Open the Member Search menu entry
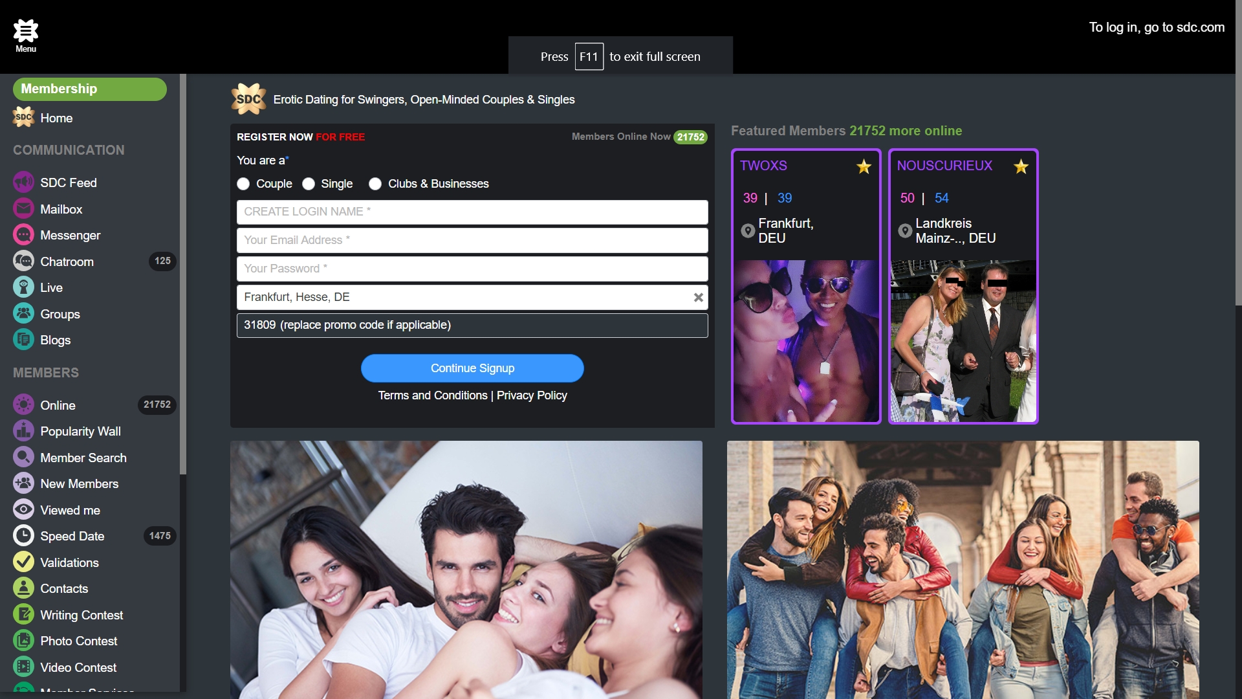The image size is (1242, 699). click(x=83, y=458)
